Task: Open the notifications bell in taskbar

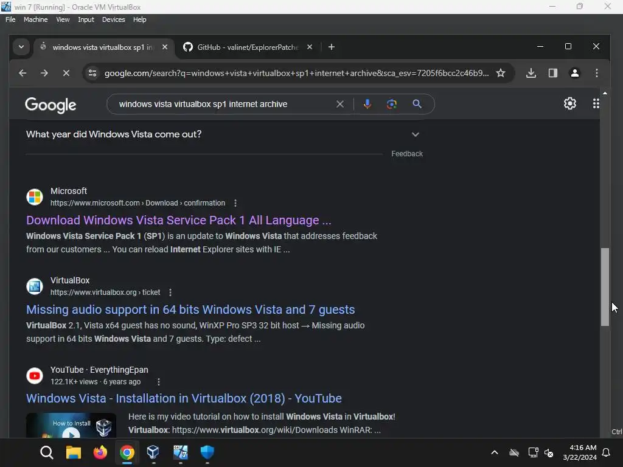Action: coord(607,452)
